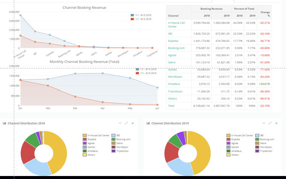This screenshot has height=179, width=286.
Task: Expand Channel Distribution 2019 to fullscreen
Action: [x=269, y=123]
